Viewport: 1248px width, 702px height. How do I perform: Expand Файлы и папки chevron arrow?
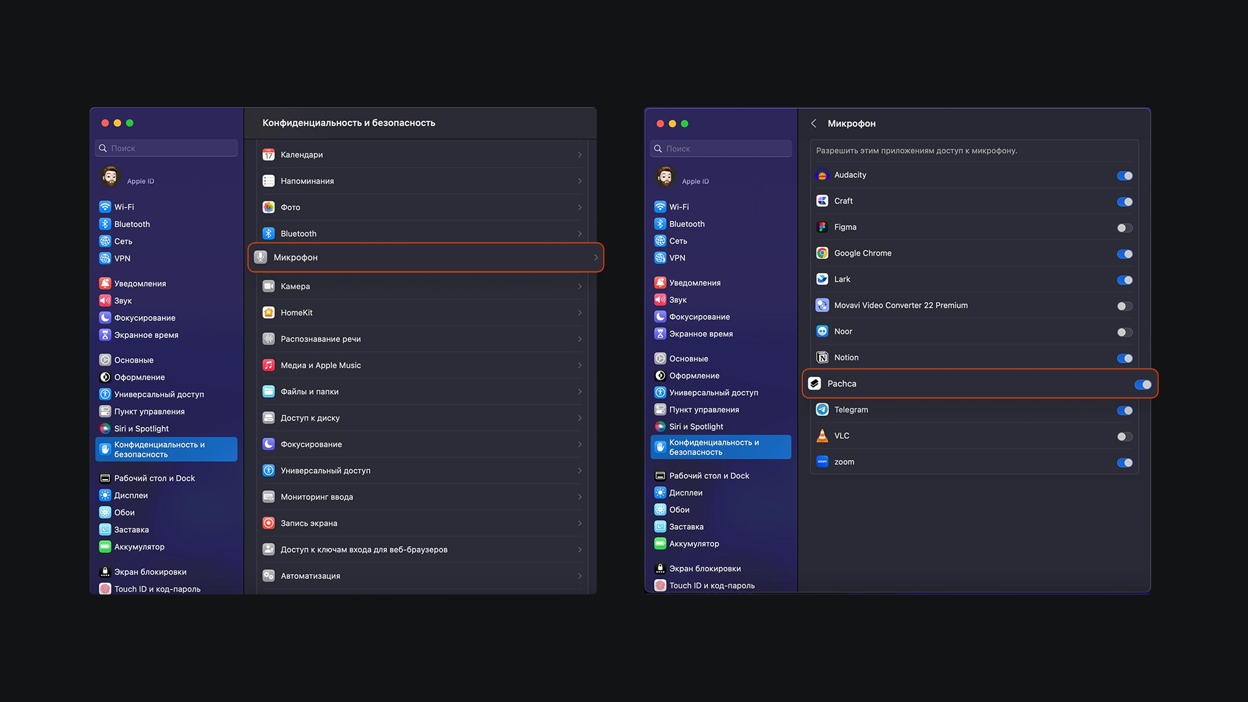click(x=579, y=392)
